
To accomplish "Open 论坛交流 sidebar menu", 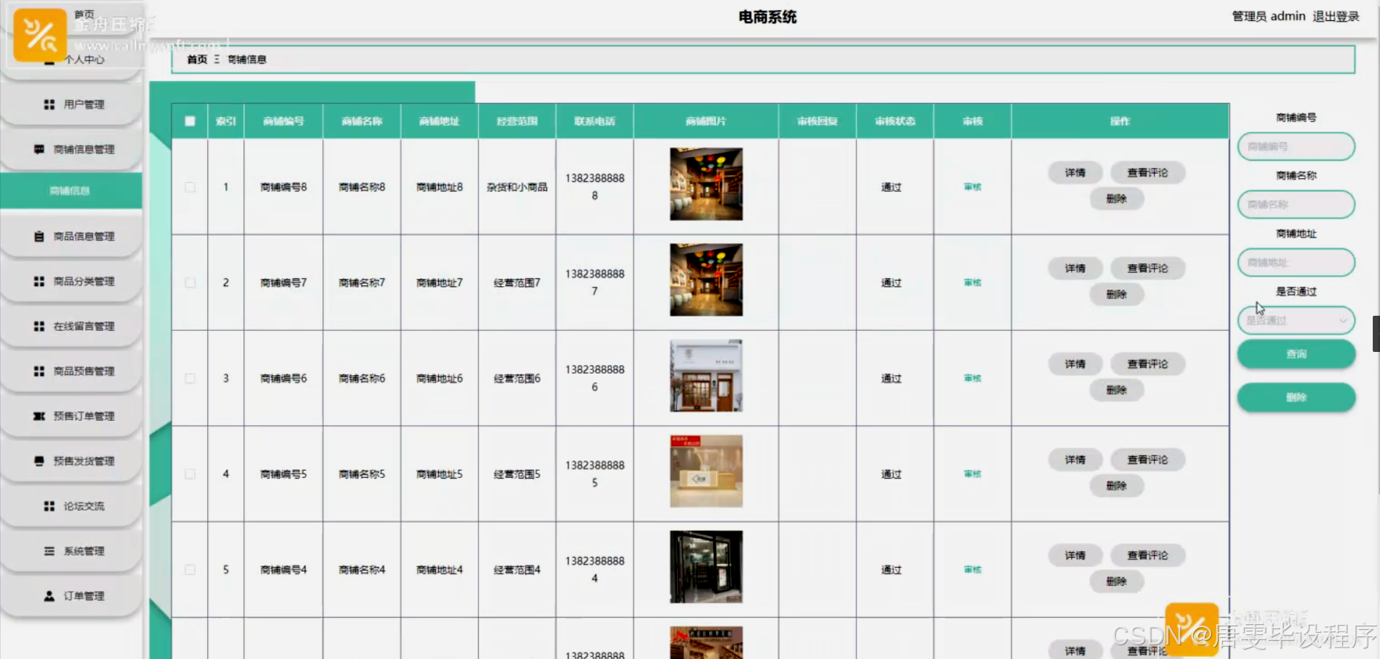I will tap(72, 505).
